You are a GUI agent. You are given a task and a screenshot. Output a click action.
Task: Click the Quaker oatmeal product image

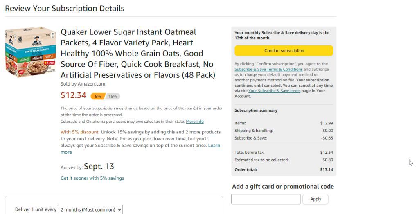(30, 52)
